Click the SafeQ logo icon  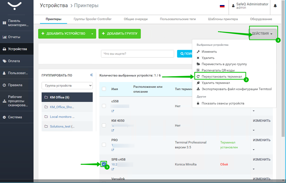[14, 6]
